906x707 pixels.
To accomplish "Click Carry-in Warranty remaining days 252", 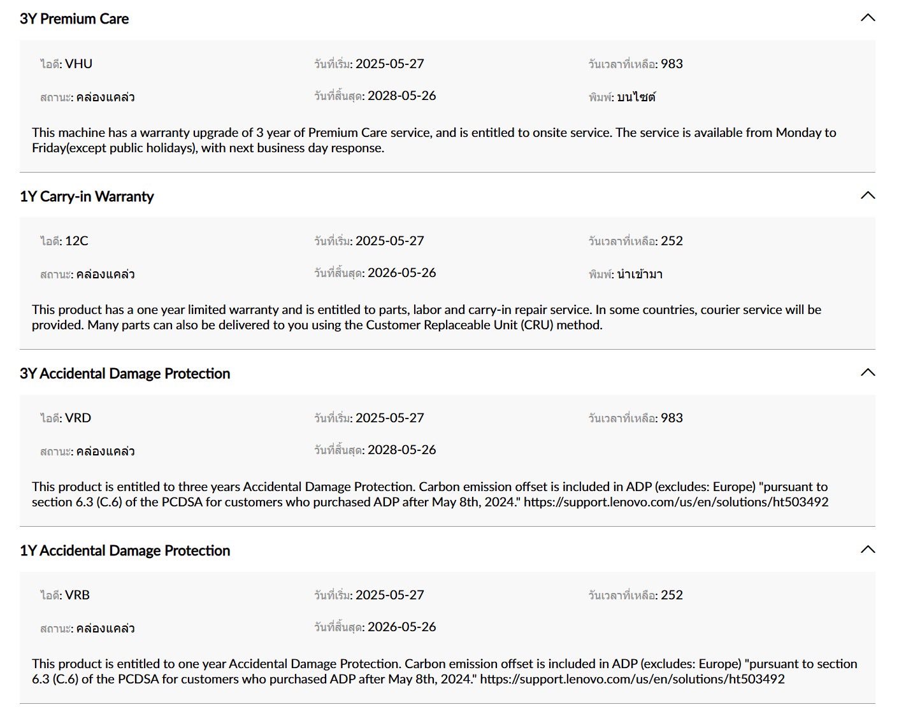I will (x=672, y=241).
